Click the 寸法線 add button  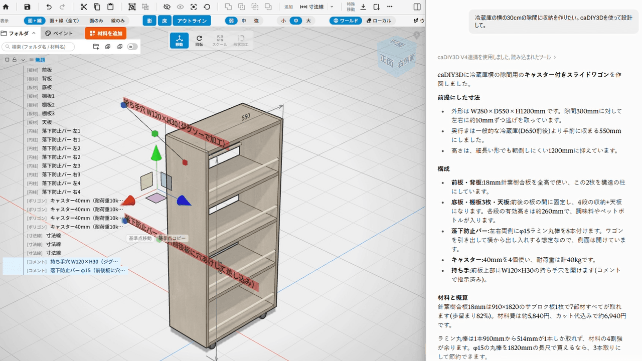[311, 7]
